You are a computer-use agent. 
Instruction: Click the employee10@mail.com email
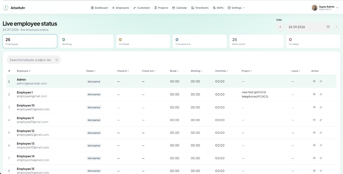click(33, 109)
